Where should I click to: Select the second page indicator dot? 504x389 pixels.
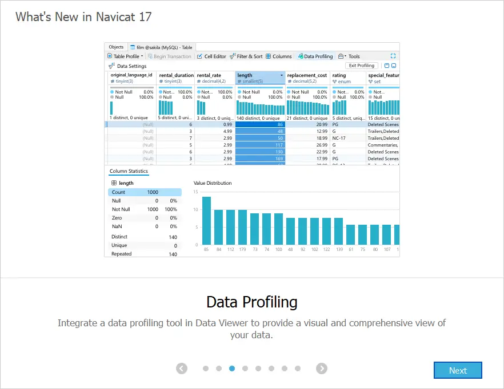pos(219,368)
